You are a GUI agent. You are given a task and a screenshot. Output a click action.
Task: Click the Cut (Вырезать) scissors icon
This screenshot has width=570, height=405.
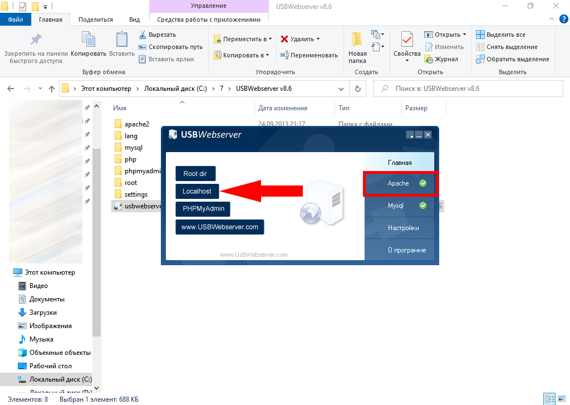click(x=142, y=35)
